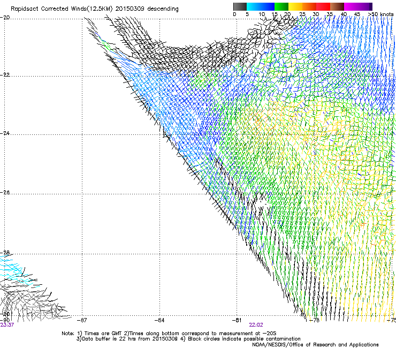
Task: Click the 'NOAA/NESDIS/Office of Research and Applications' credit
Action: [315, 345]
